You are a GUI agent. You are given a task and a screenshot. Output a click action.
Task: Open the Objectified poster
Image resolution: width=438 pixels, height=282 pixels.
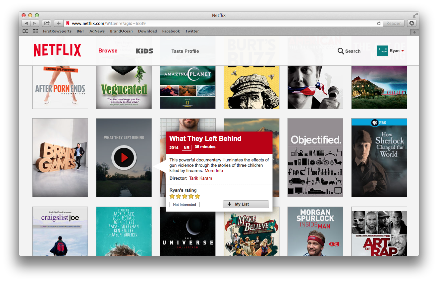(x=315, y=158)
